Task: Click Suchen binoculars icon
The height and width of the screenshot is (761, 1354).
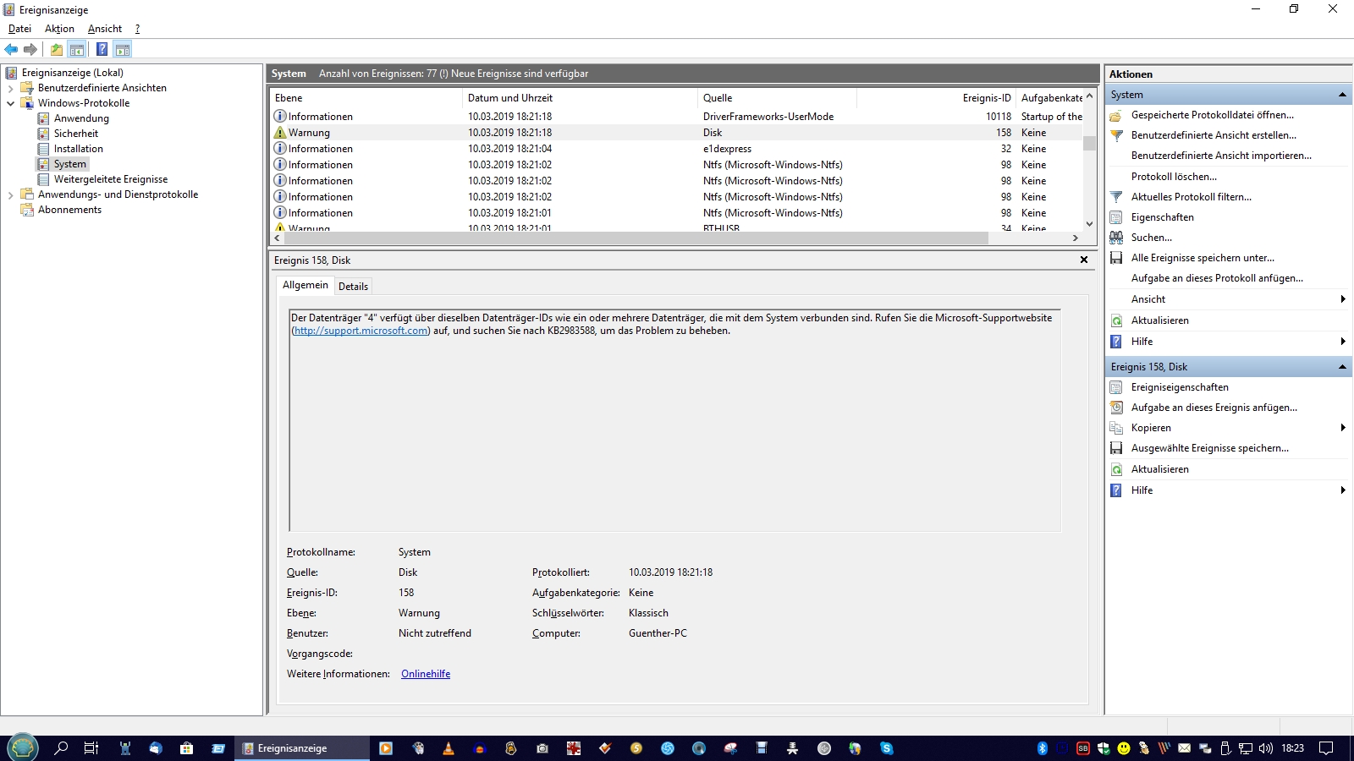Action: click(x=1116, y=238)
